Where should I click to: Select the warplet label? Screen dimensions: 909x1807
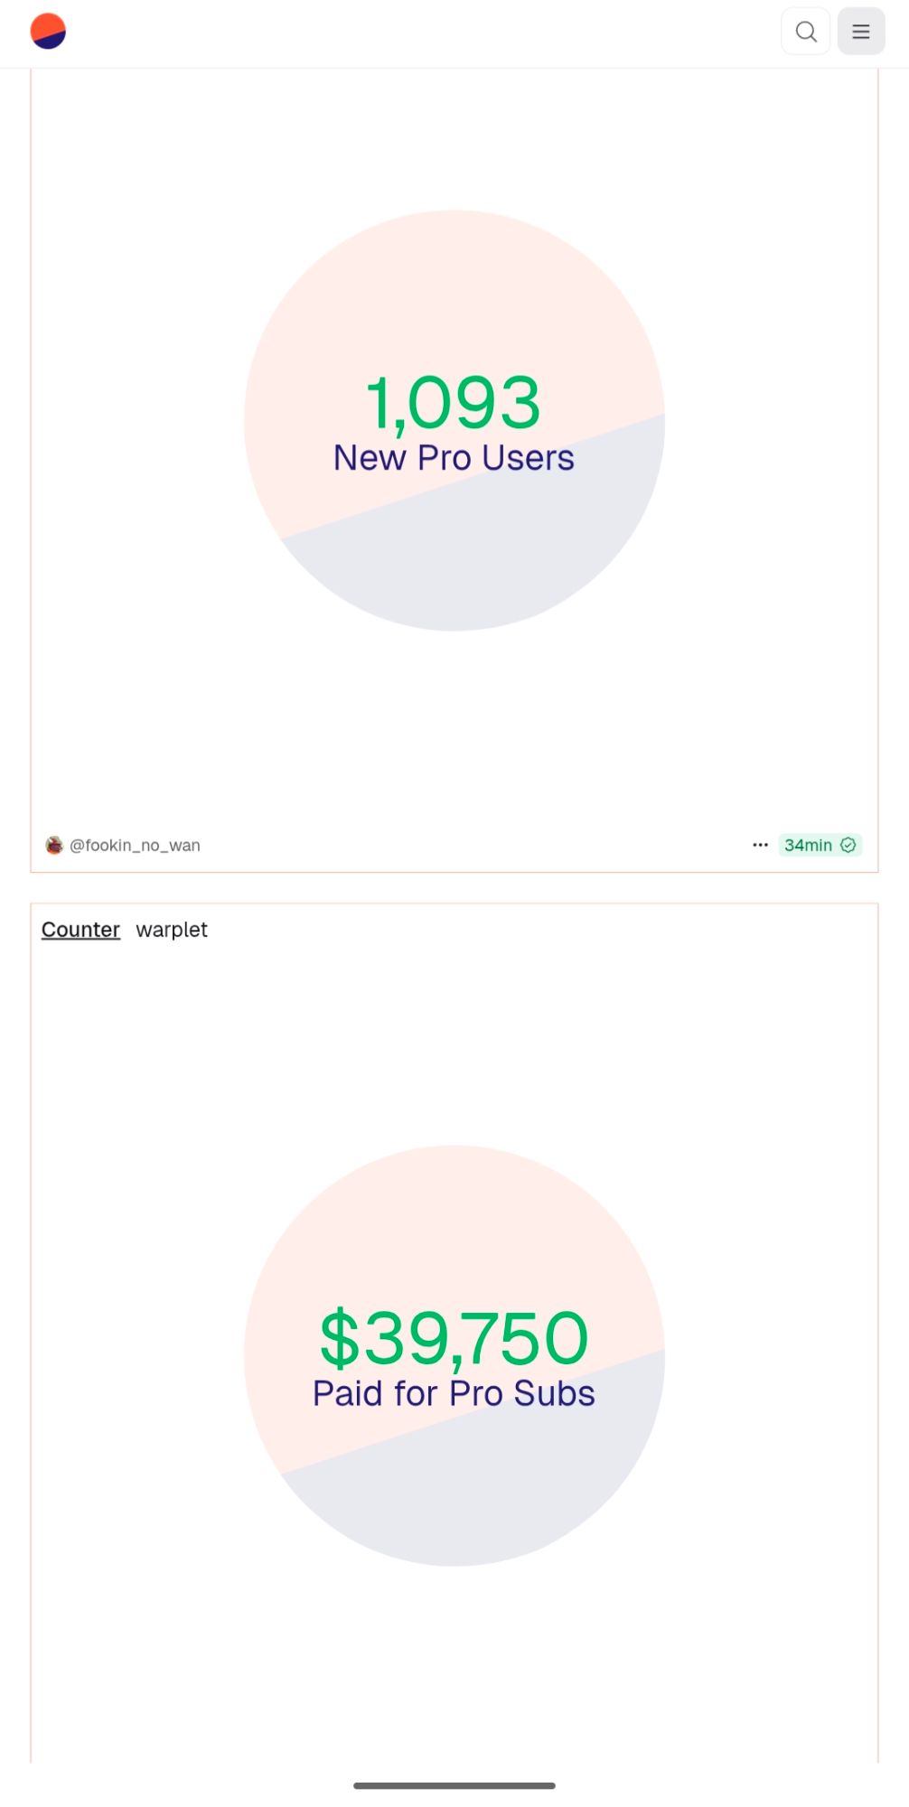point(172,930)
